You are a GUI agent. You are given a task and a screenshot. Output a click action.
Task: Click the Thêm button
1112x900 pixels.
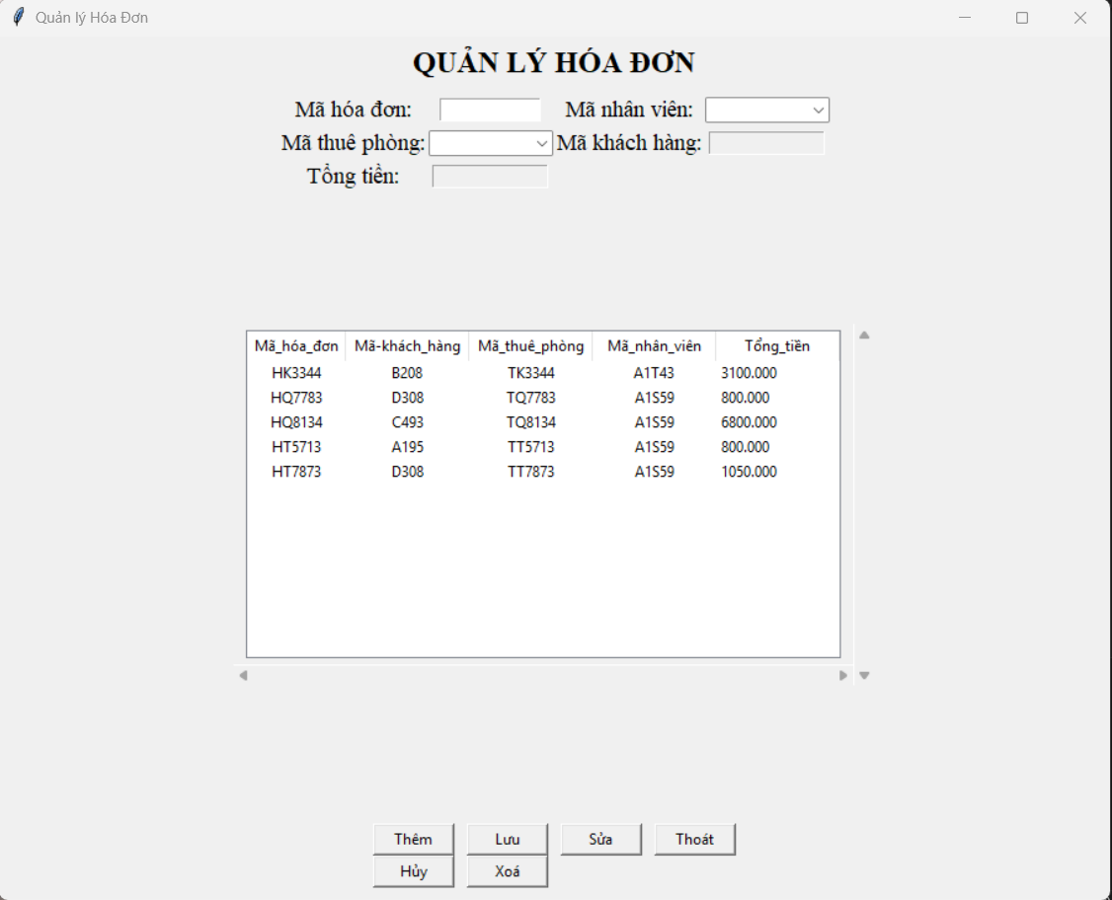click(414, 839)
